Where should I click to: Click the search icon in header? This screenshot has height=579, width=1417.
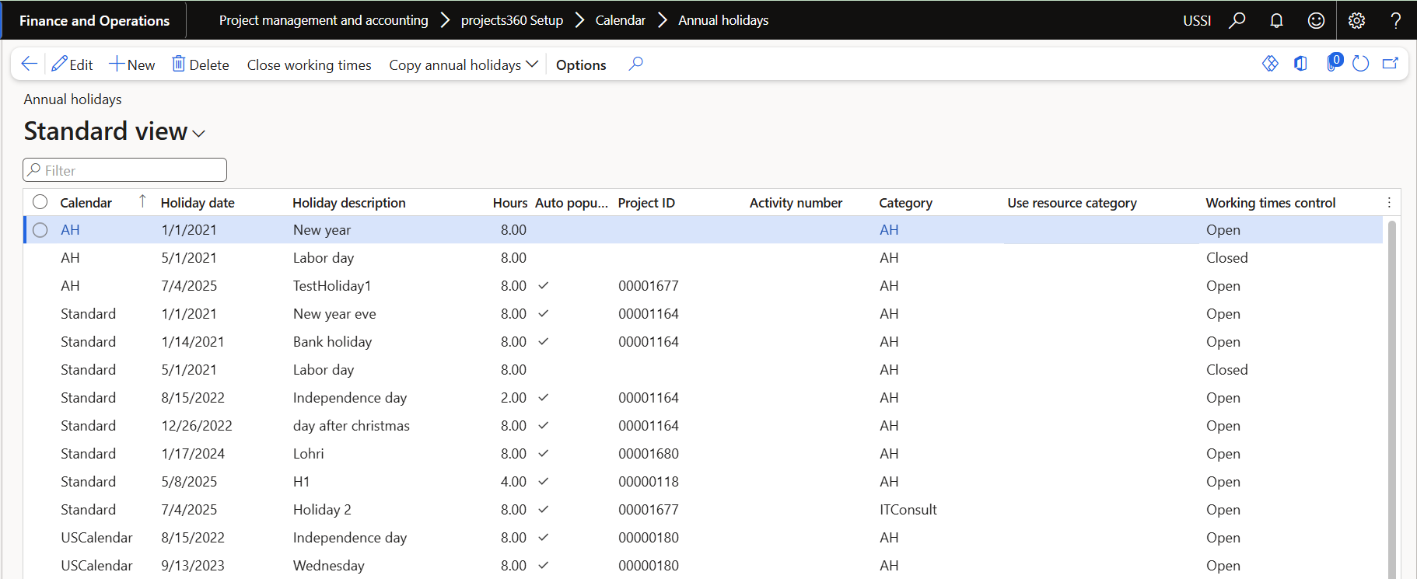(1237, 21)
